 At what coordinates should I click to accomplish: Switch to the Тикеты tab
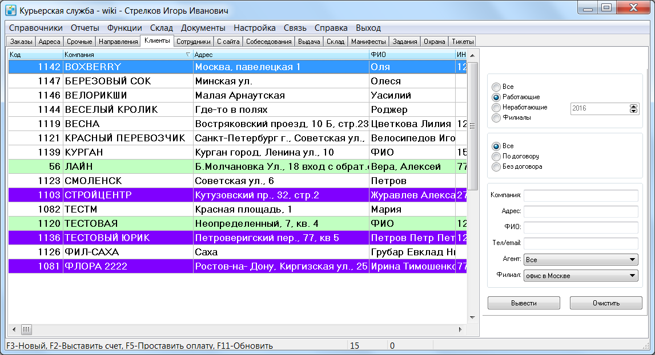coord(463,42)
